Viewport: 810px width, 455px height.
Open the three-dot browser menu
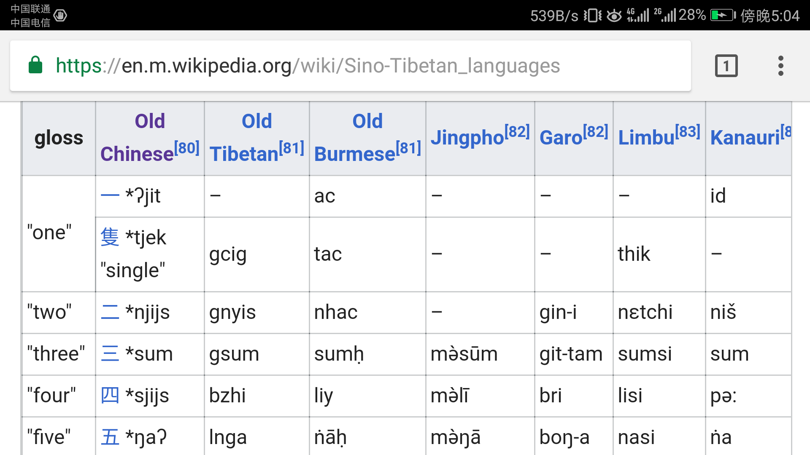pyautogui.click(x=780, y=66)
